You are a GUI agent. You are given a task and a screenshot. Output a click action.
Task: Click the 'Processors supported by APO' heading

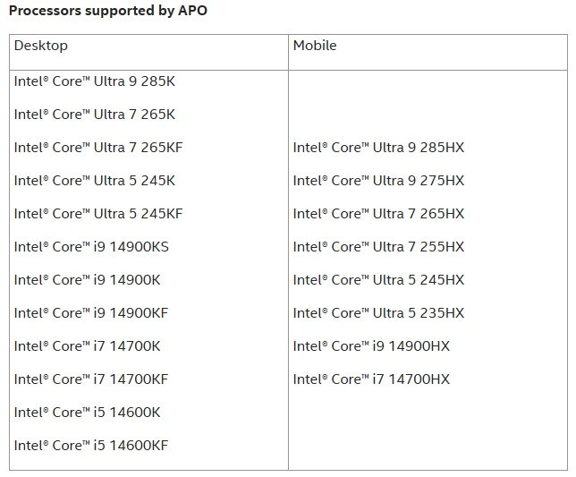pos(108,11)
